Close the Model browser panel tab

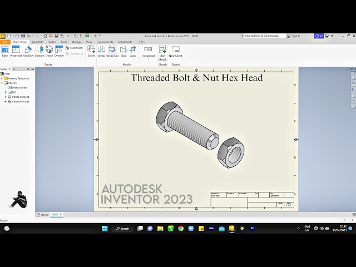(9, 69)
